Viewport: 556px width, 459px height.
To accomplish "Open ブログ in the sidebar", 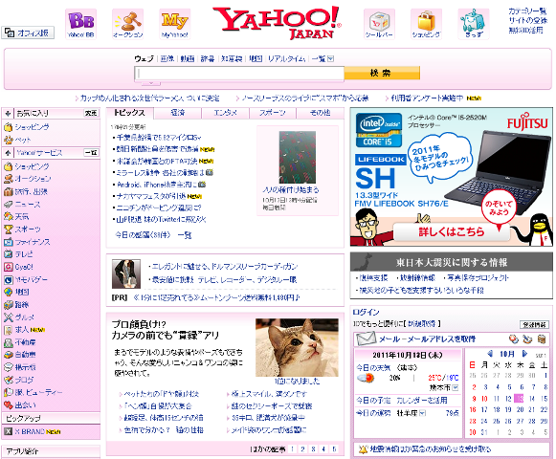I will pos(24,380).
